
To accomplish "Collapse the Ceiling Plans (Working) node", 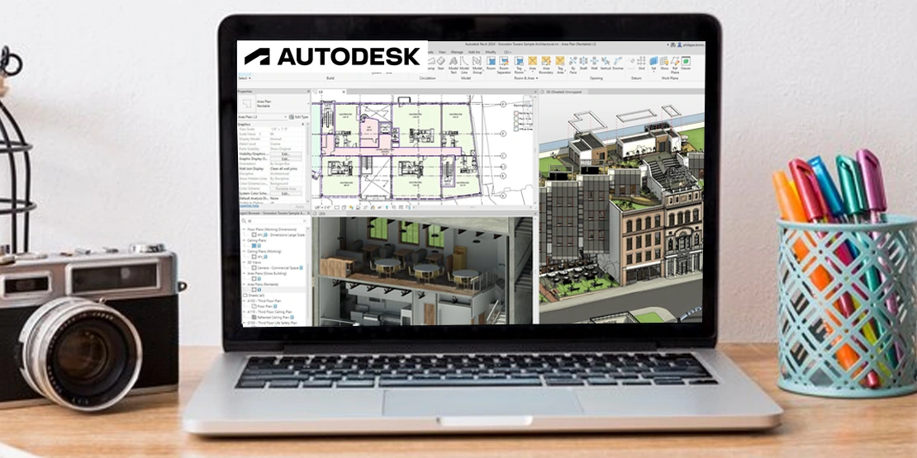I will click(244, 251).
